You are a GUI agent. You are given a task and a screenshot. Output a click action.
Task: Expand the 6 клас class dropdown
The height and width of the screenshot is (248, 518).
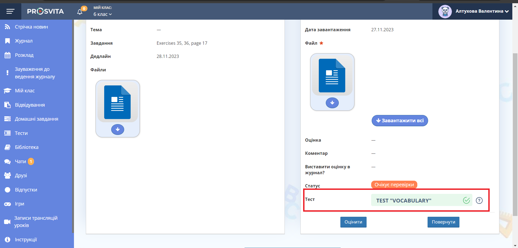coord(103,14)
